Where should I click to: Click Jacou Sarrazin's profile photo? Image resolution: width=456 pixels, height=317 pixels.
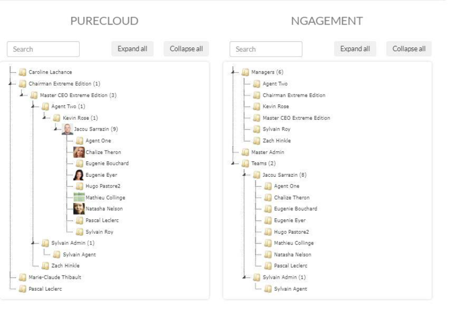coord(67,129)
